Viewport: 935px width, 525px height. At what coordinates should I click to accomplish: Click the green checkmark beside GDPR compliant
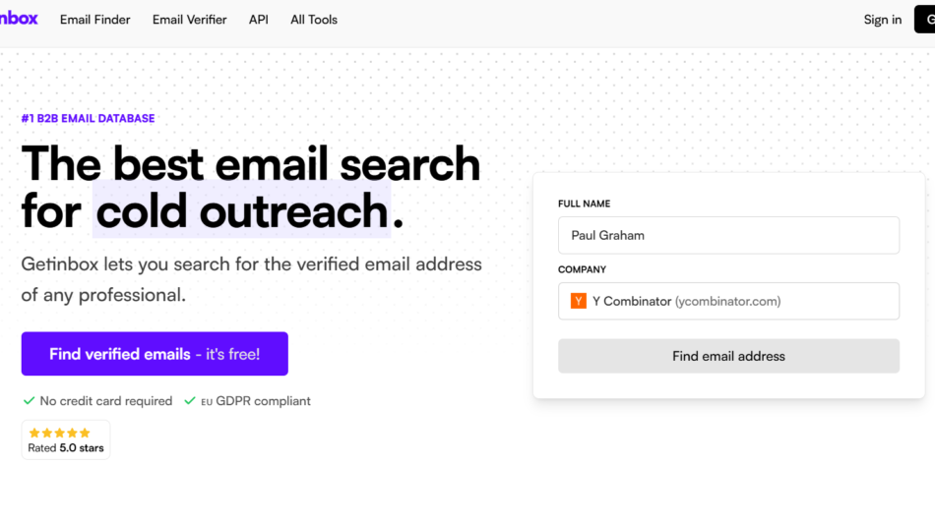click(190, 401)
